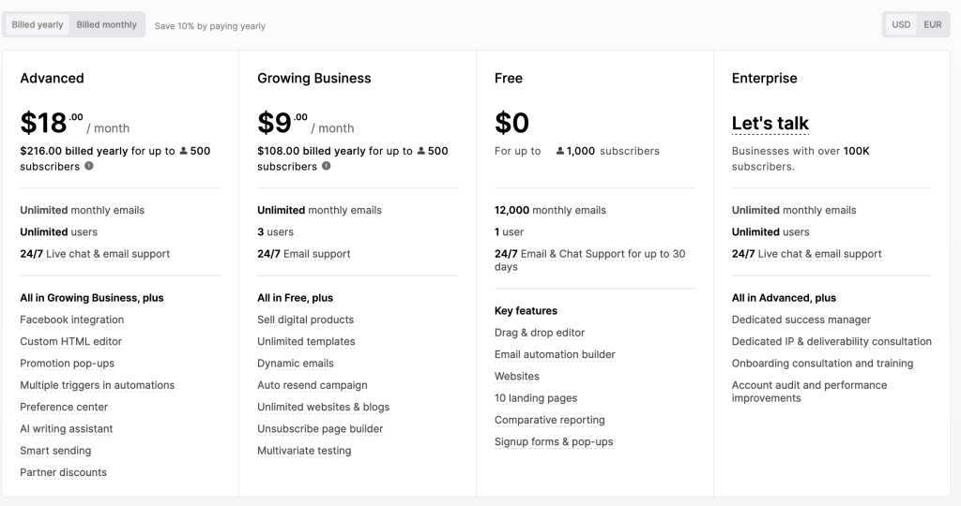Click Preference center feature

point(64,407)
